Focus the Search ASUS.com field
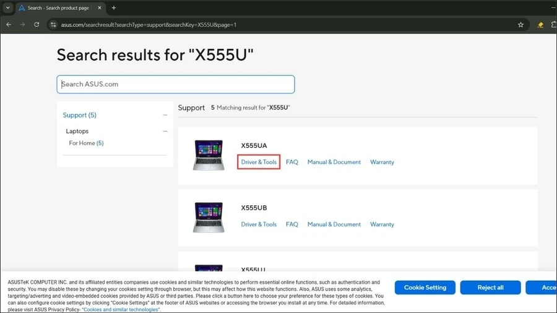 (176, 84)
